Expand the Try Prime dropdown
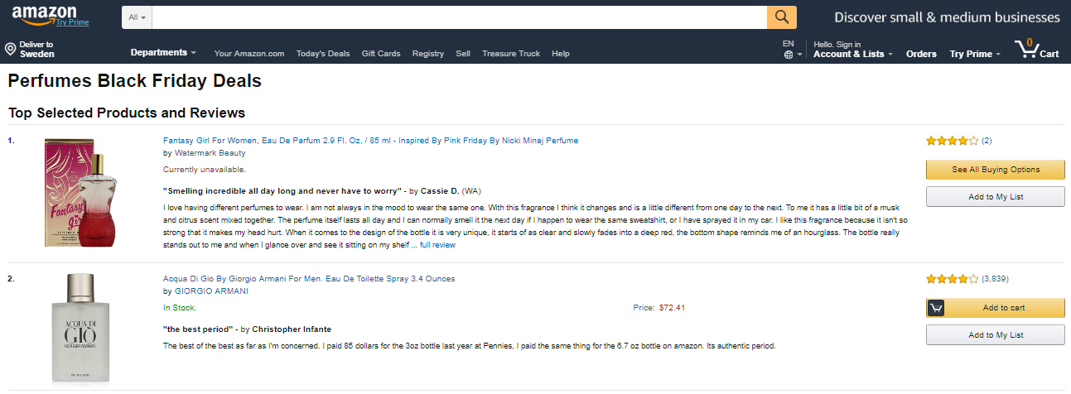Viewport: 1071px width, 394px height. [975, 54]
